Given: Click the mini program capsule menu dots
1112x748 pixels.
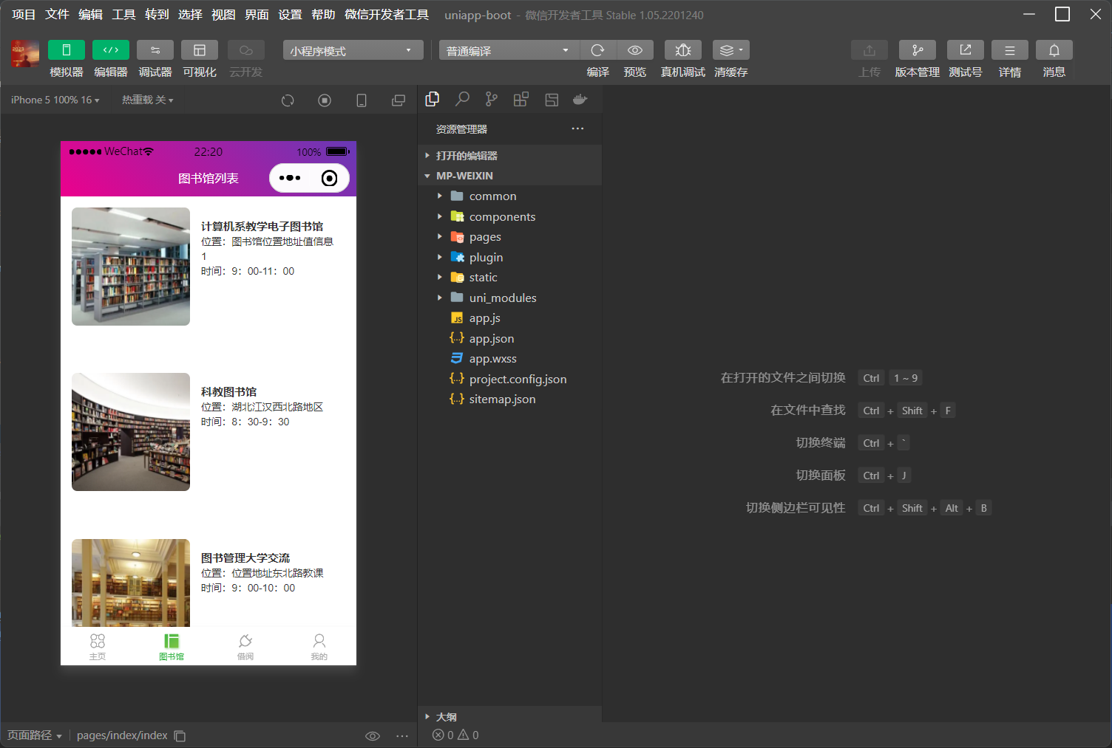Looking at the screenshot, I should point(290,178).
